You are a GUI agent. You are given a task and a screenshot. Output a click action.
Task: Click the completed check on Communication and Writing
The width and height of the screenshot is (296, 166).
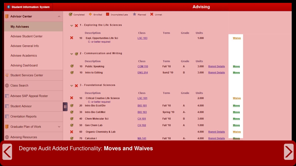(x=76, y=54)
